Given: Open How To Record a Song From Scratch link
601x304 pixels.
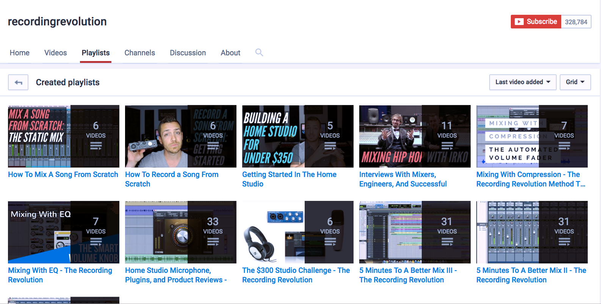Looking at the screenshot, I should pos(172,179).
